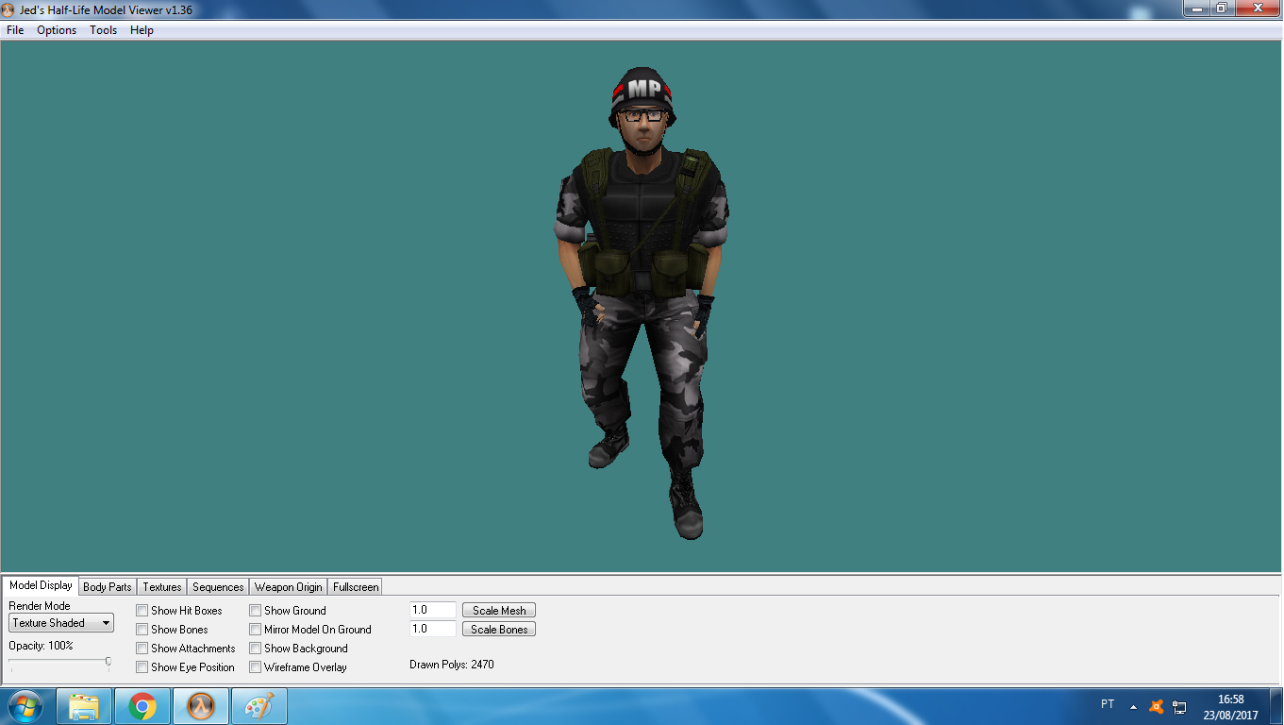This screenshot has width=1284, height=725.
Task: Switch to the Weapon Origin tab
Action: pyautogui.click(x=289, y=587)
